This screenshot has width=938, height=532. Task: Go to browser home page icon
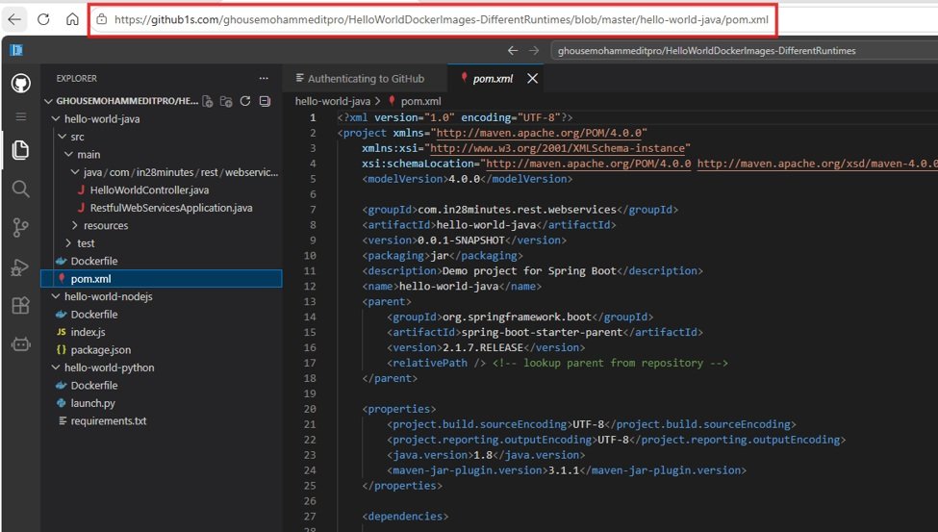pyautogui.click(x=72, y=19)
